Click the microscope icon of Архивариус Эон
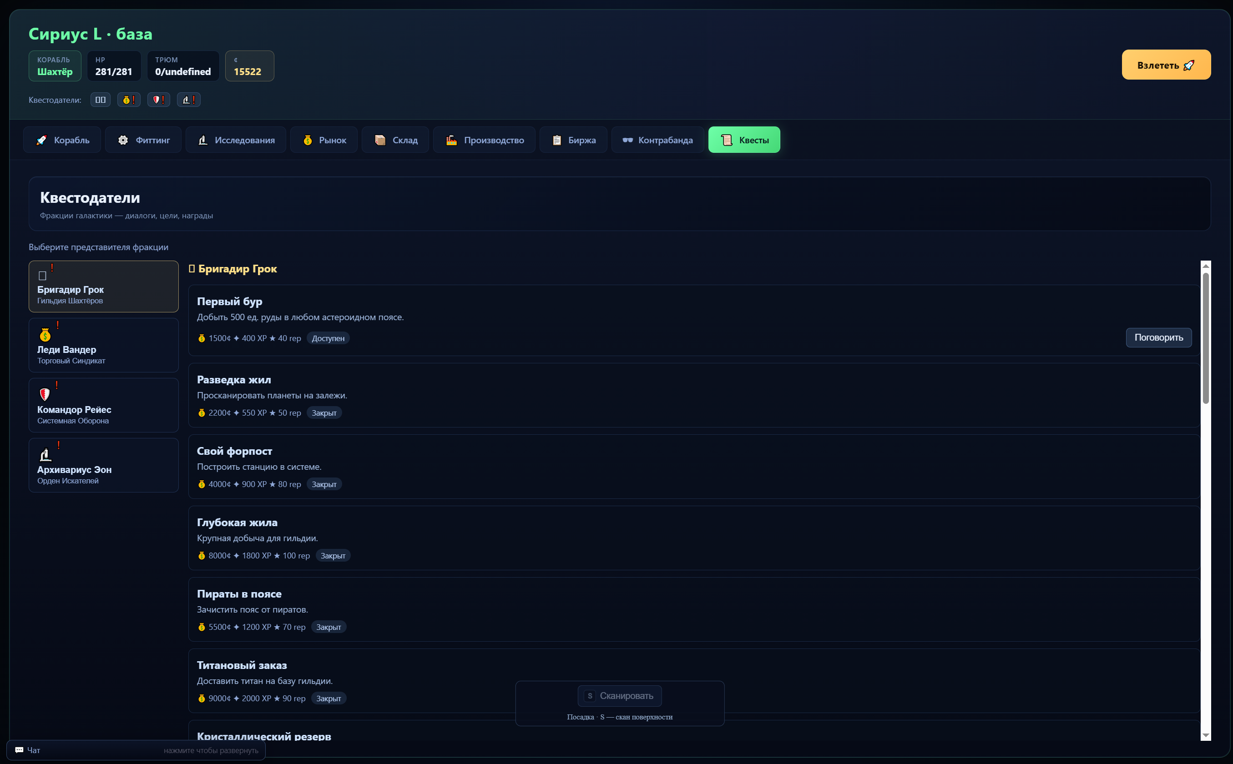The height and width of the screenshot is (764, 1233). (45, 455)
